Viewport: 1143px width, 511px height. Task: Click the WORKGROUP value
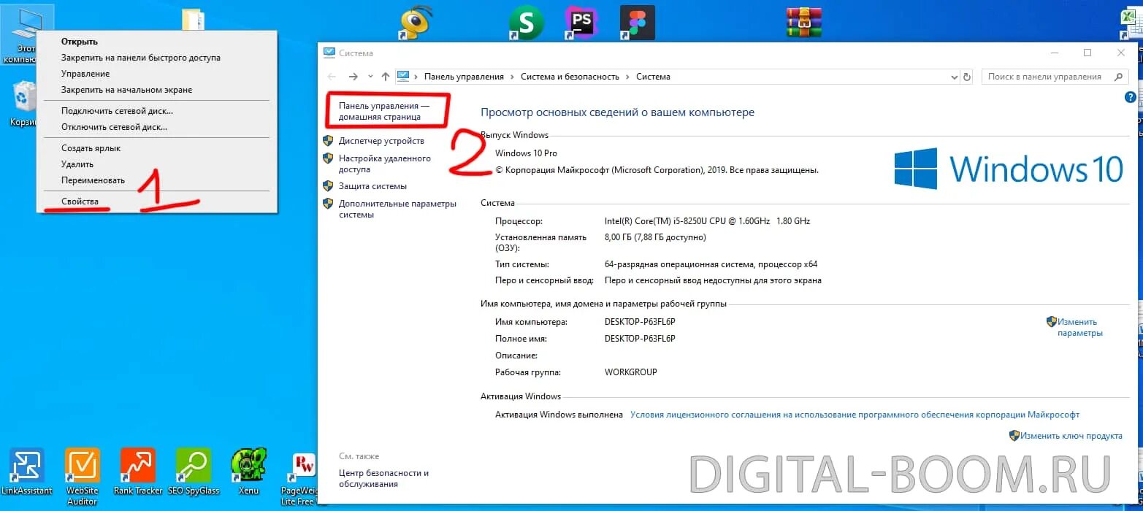click(631, 372)
